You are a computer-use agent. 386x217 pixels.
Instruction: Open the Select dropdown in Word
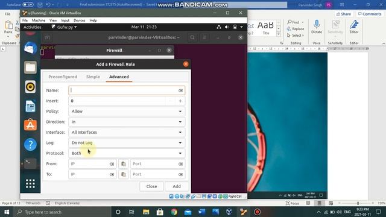tap(295, 36)
